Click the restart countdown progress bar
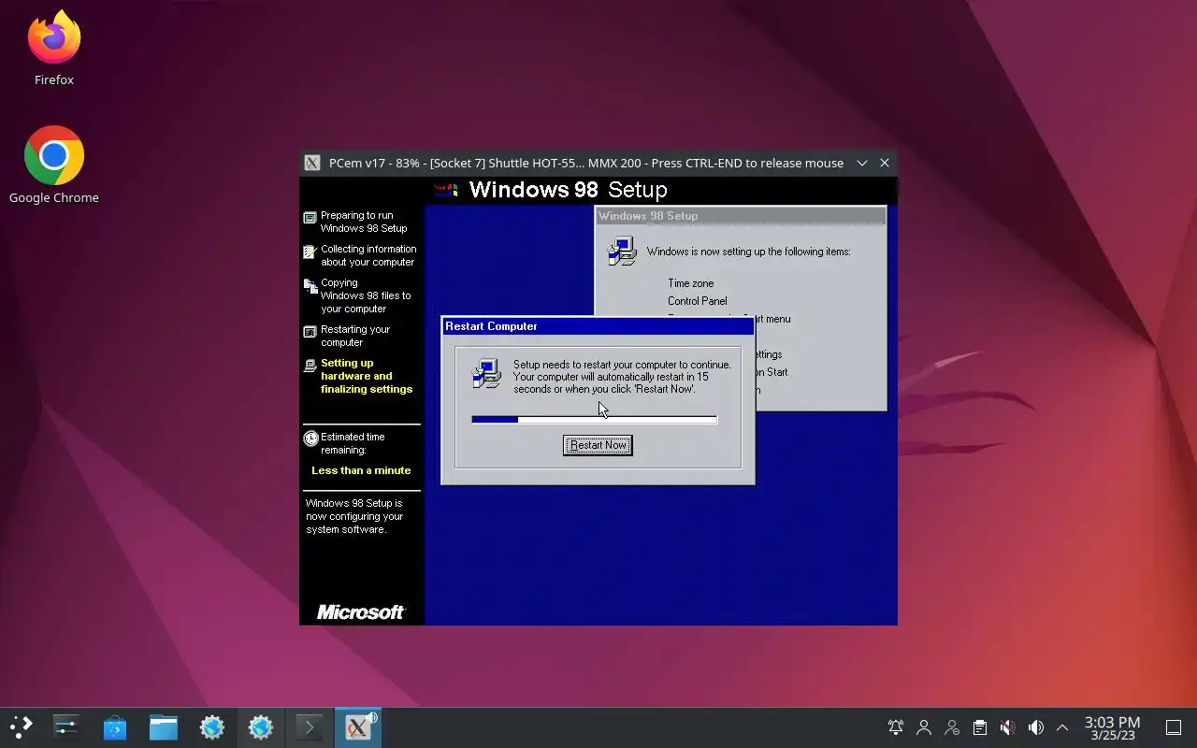This screenshot has width=1197, height=748. coord(595,420)
